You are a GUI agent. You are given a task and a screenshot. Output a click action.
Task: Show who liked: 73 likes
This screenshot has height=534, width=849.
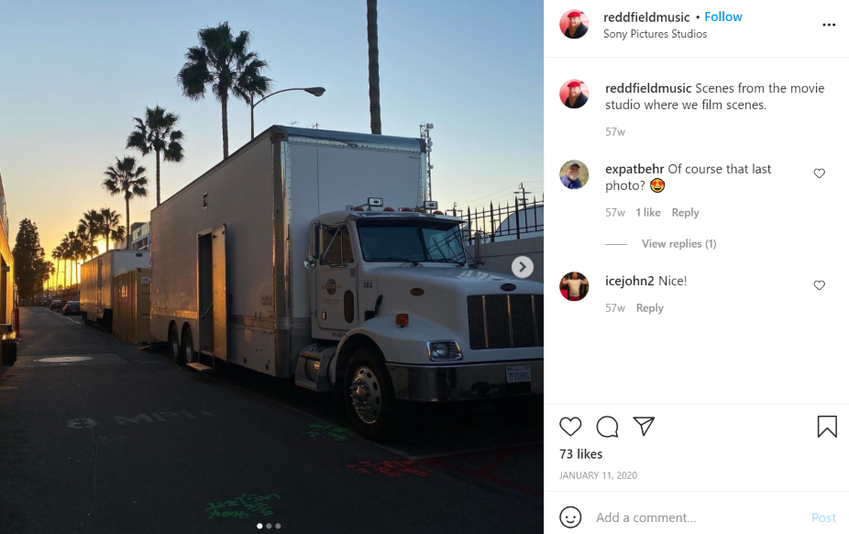point(580,454)
